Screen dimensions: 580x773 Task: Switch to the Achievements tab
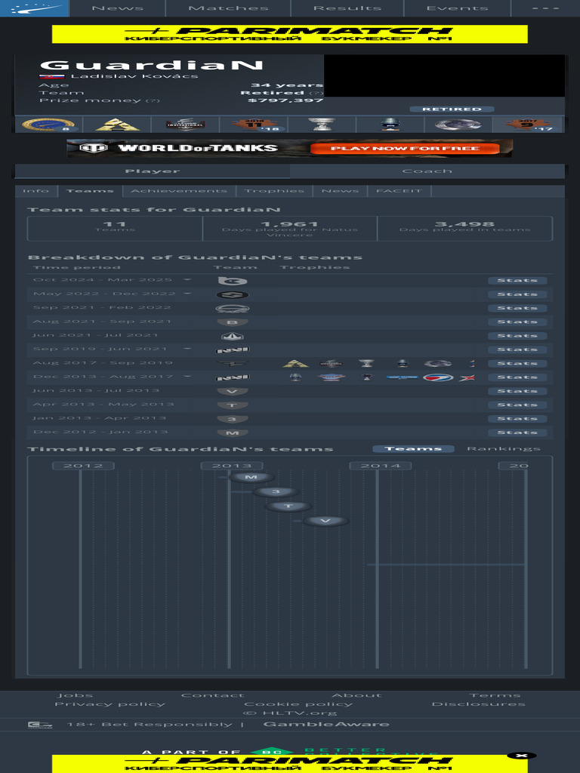pos(179,191)
